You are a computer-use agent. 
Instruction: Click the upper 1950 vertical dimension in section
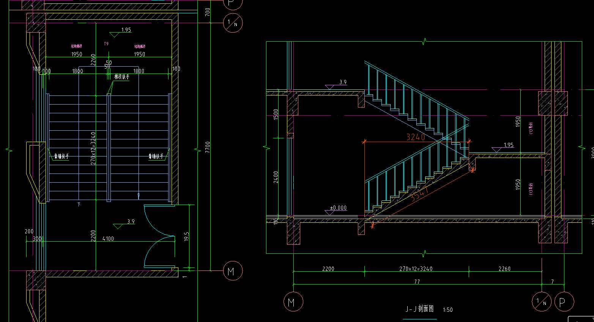(x=518, y=122)
